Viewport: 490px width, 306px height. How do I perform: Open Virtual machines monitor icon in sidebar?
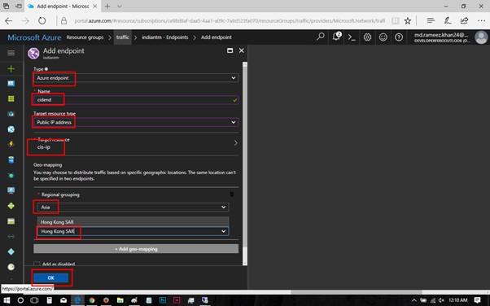pyautogui.click(x=11, y=190)
